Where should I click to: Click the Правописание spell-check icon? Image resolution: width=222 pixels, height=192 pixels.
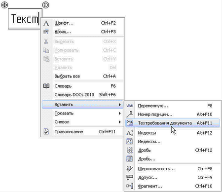(46, 131)
